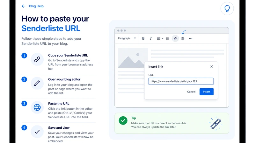Click the 'Copy your Senderliste URL' heading
This screenshot has width=255, height=143.
[x=68, y=55]
